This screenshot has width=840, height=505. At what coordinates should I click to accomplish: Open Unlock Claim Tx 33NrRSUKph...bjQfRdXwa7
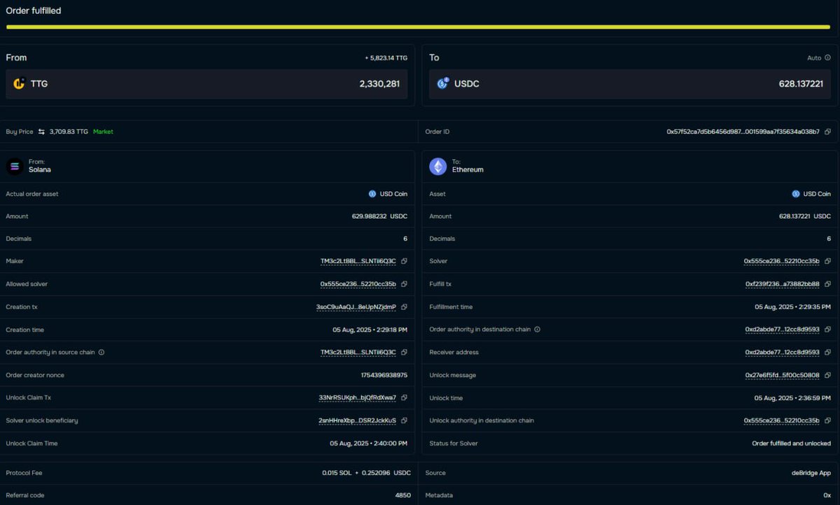(358, 398)
